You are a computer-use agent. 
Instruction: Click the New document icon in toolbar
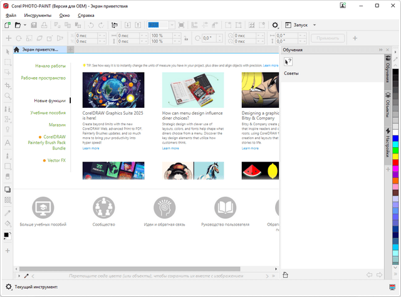click(8, 25)
